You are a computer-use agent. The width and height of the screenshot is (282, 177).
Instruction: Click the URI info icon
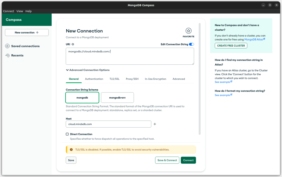coord(73,44)
